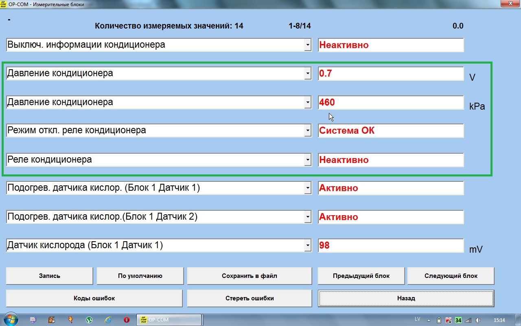Open the volume speaker tray icon

478,320
